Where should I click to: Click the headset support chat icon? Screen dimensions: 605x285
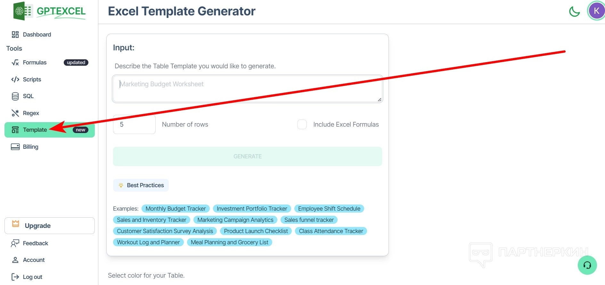(587, 265)
